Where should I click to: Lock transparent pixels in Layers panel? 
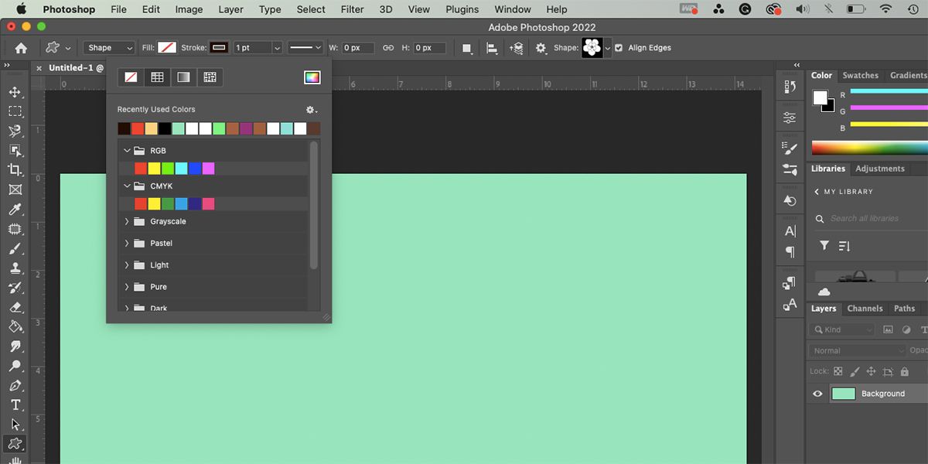point(838,371)
